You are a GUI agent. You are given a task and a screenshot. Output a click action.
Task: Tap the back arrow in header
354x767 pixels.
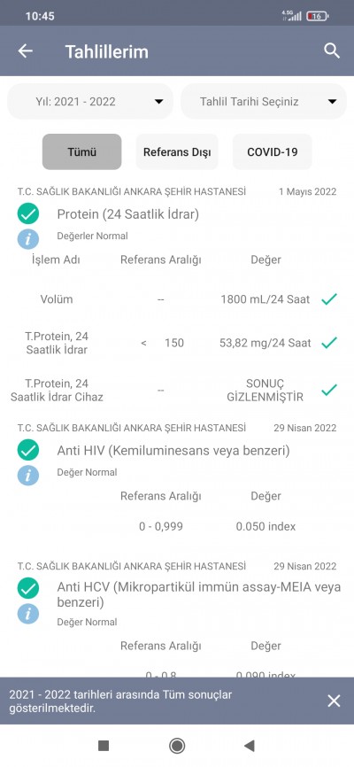(25, 50)
